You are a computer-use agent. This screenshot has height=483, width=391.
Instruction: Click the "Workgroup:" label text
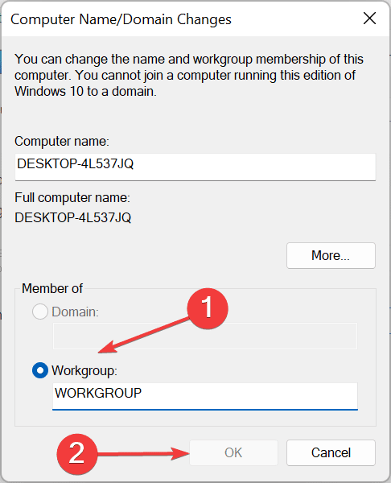click(x=84, y=370)
